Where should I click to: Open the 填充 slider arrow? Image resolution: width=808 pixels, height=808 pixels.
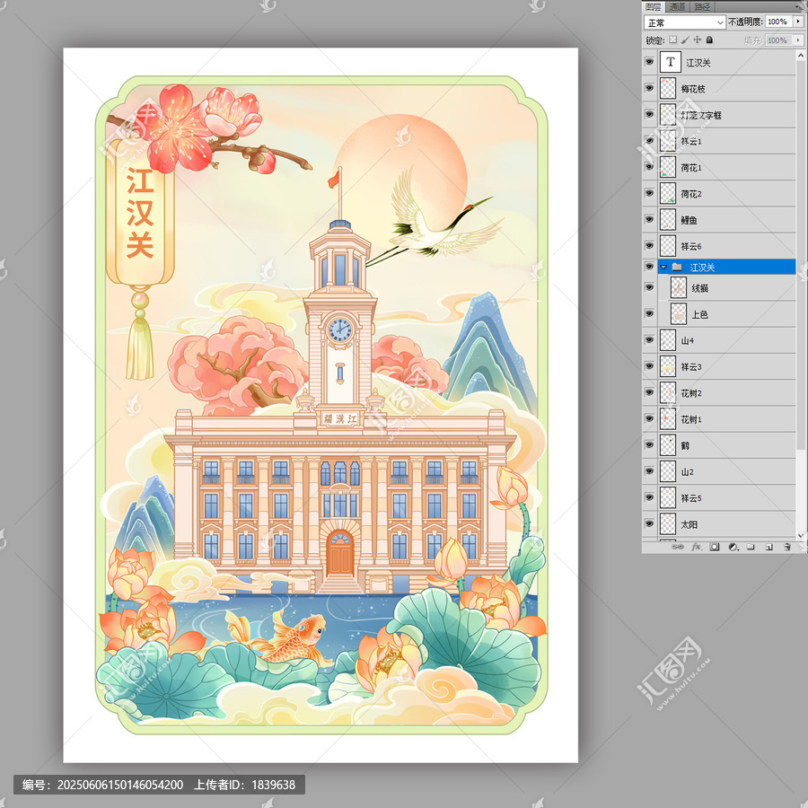point(798,40)
